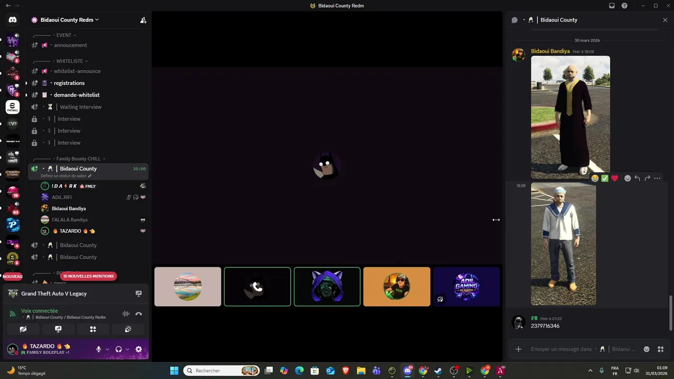This screenshot has width=674, height=379.
Task: Open the eFootball server icon
Action: [13, 107]
